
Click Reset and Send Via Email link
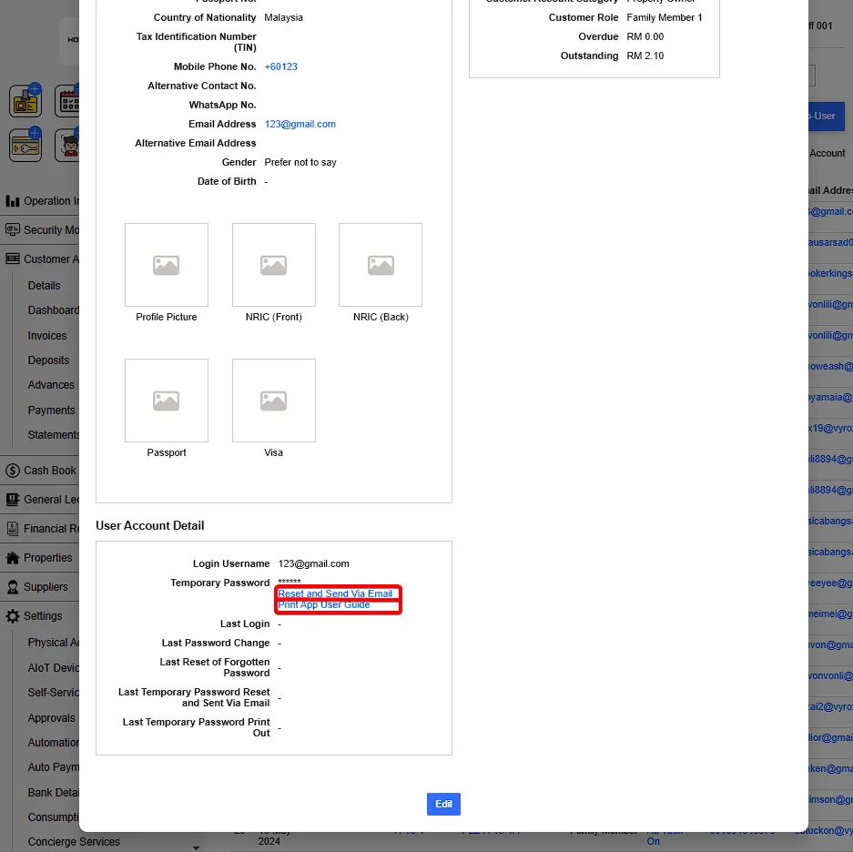tap(335, 593)
